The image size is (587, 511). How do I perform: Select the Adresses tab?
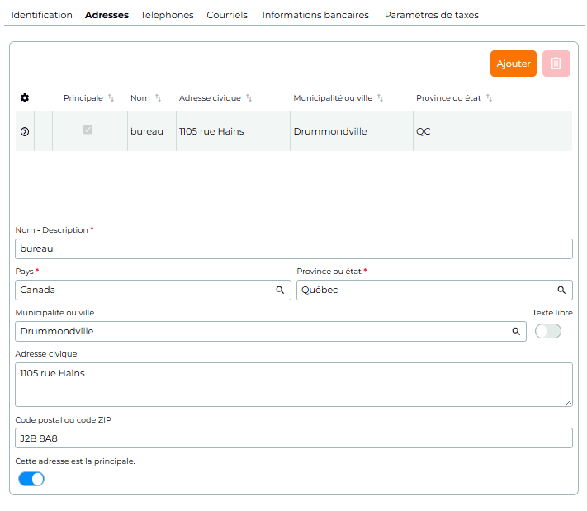point(107,15)
